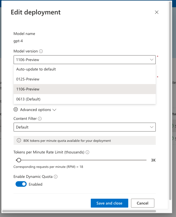176x217 pixels.
Task: Pick 0613 (Default) version
Action: point(85,99)
